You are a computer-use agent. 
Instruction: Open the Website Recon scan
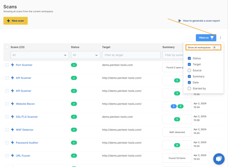pyautogui.click(x=25, y=104)
